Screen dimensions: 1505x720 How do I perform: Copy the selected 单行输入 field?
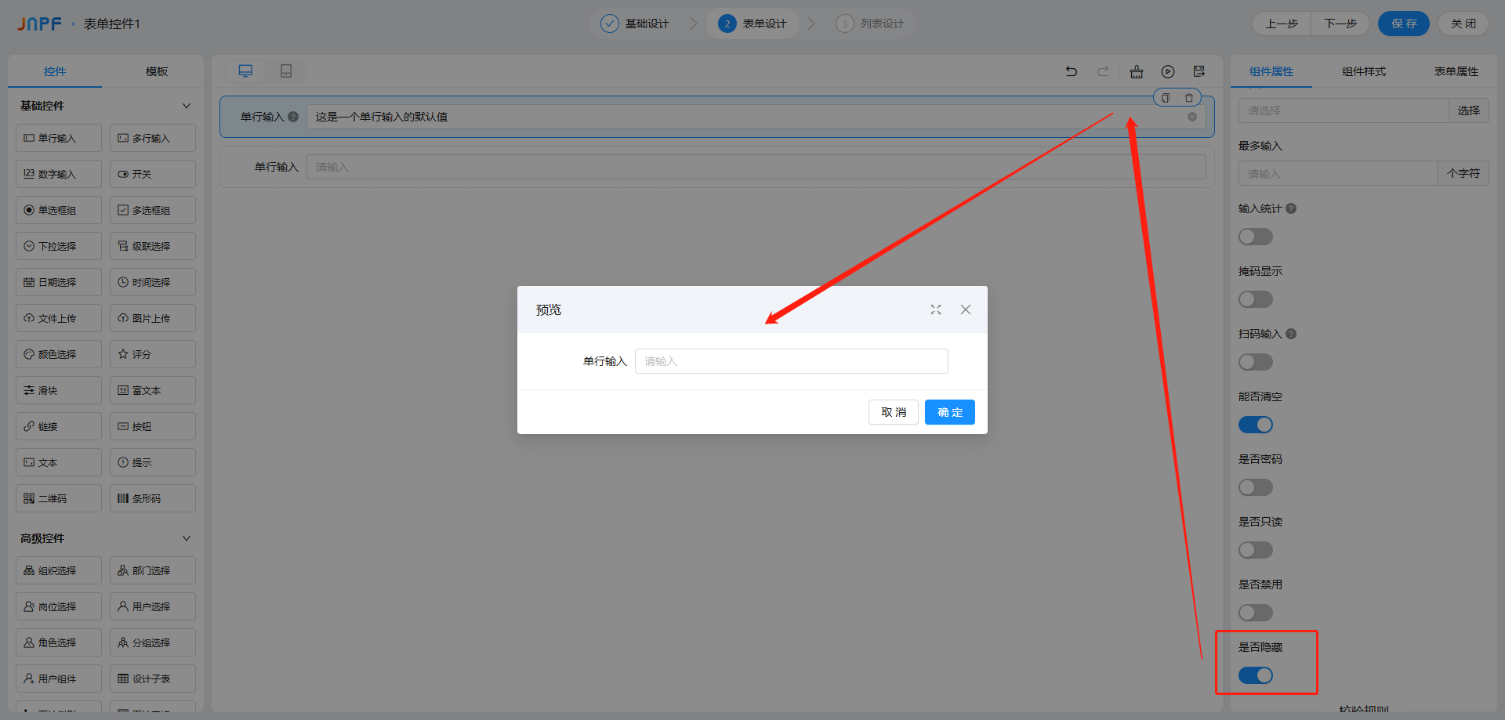pyautogui.click(x=1166, y=98)
